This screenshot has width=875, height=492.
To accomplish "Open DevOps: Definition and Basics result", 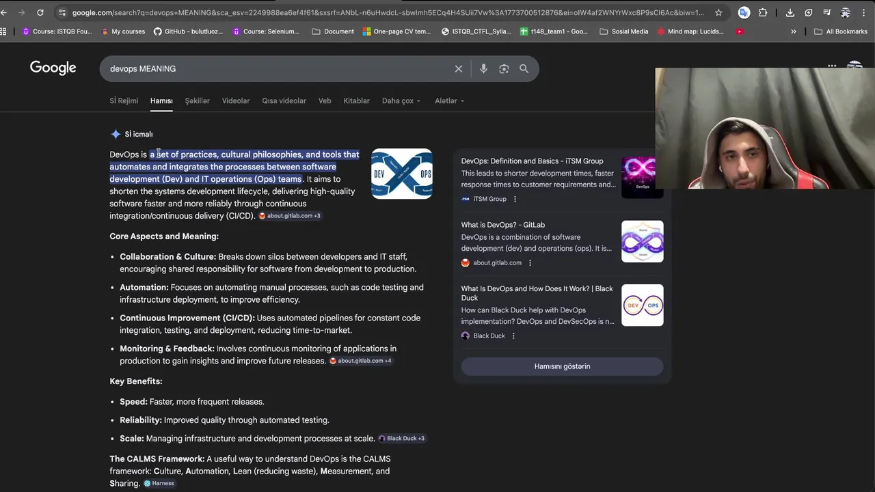I will click(x=532, y=161).
